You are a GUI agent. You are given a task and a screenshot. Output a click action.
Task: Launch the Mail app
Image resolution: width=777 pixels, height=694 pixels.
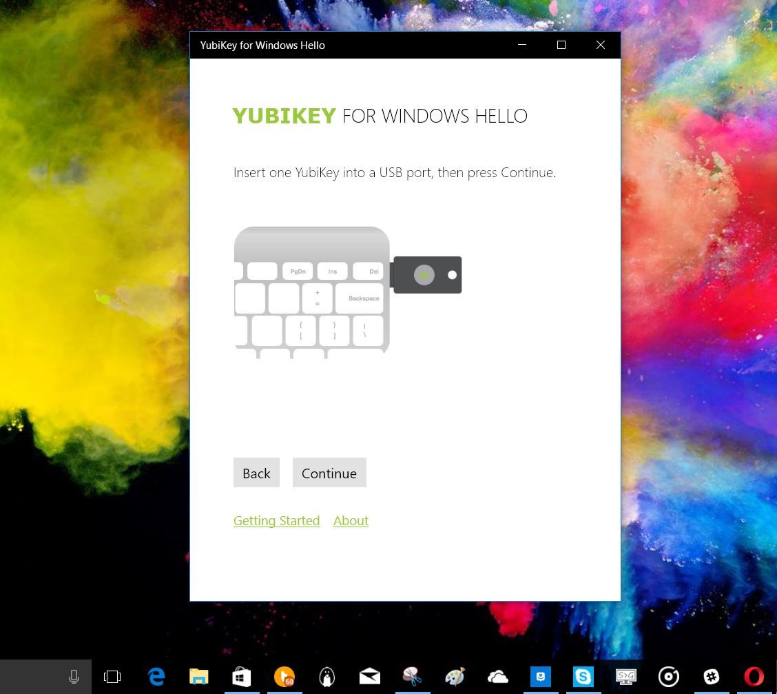tap(369, 676)
